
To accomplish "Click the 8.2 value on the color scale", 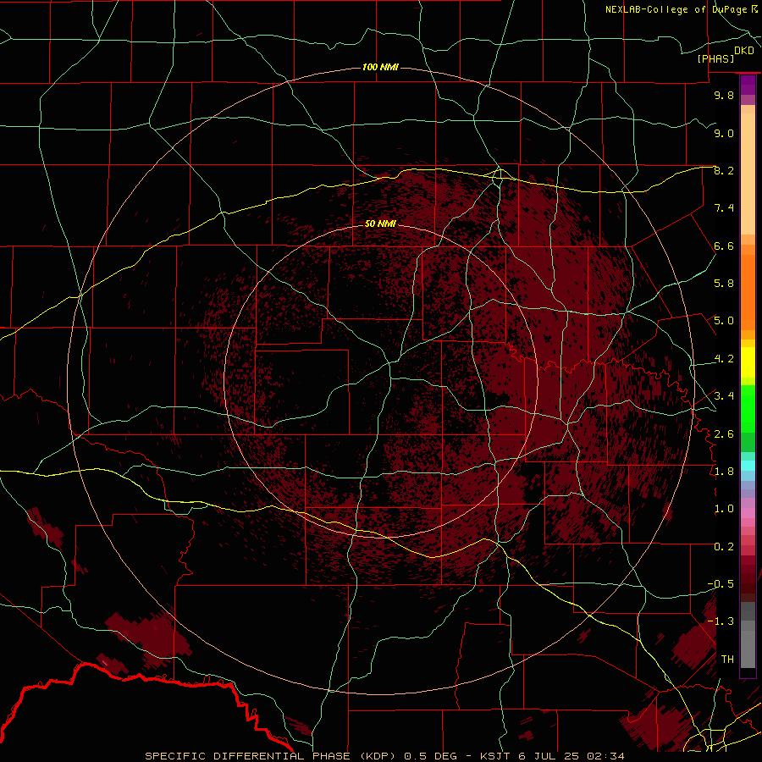I will pos(724,170).
